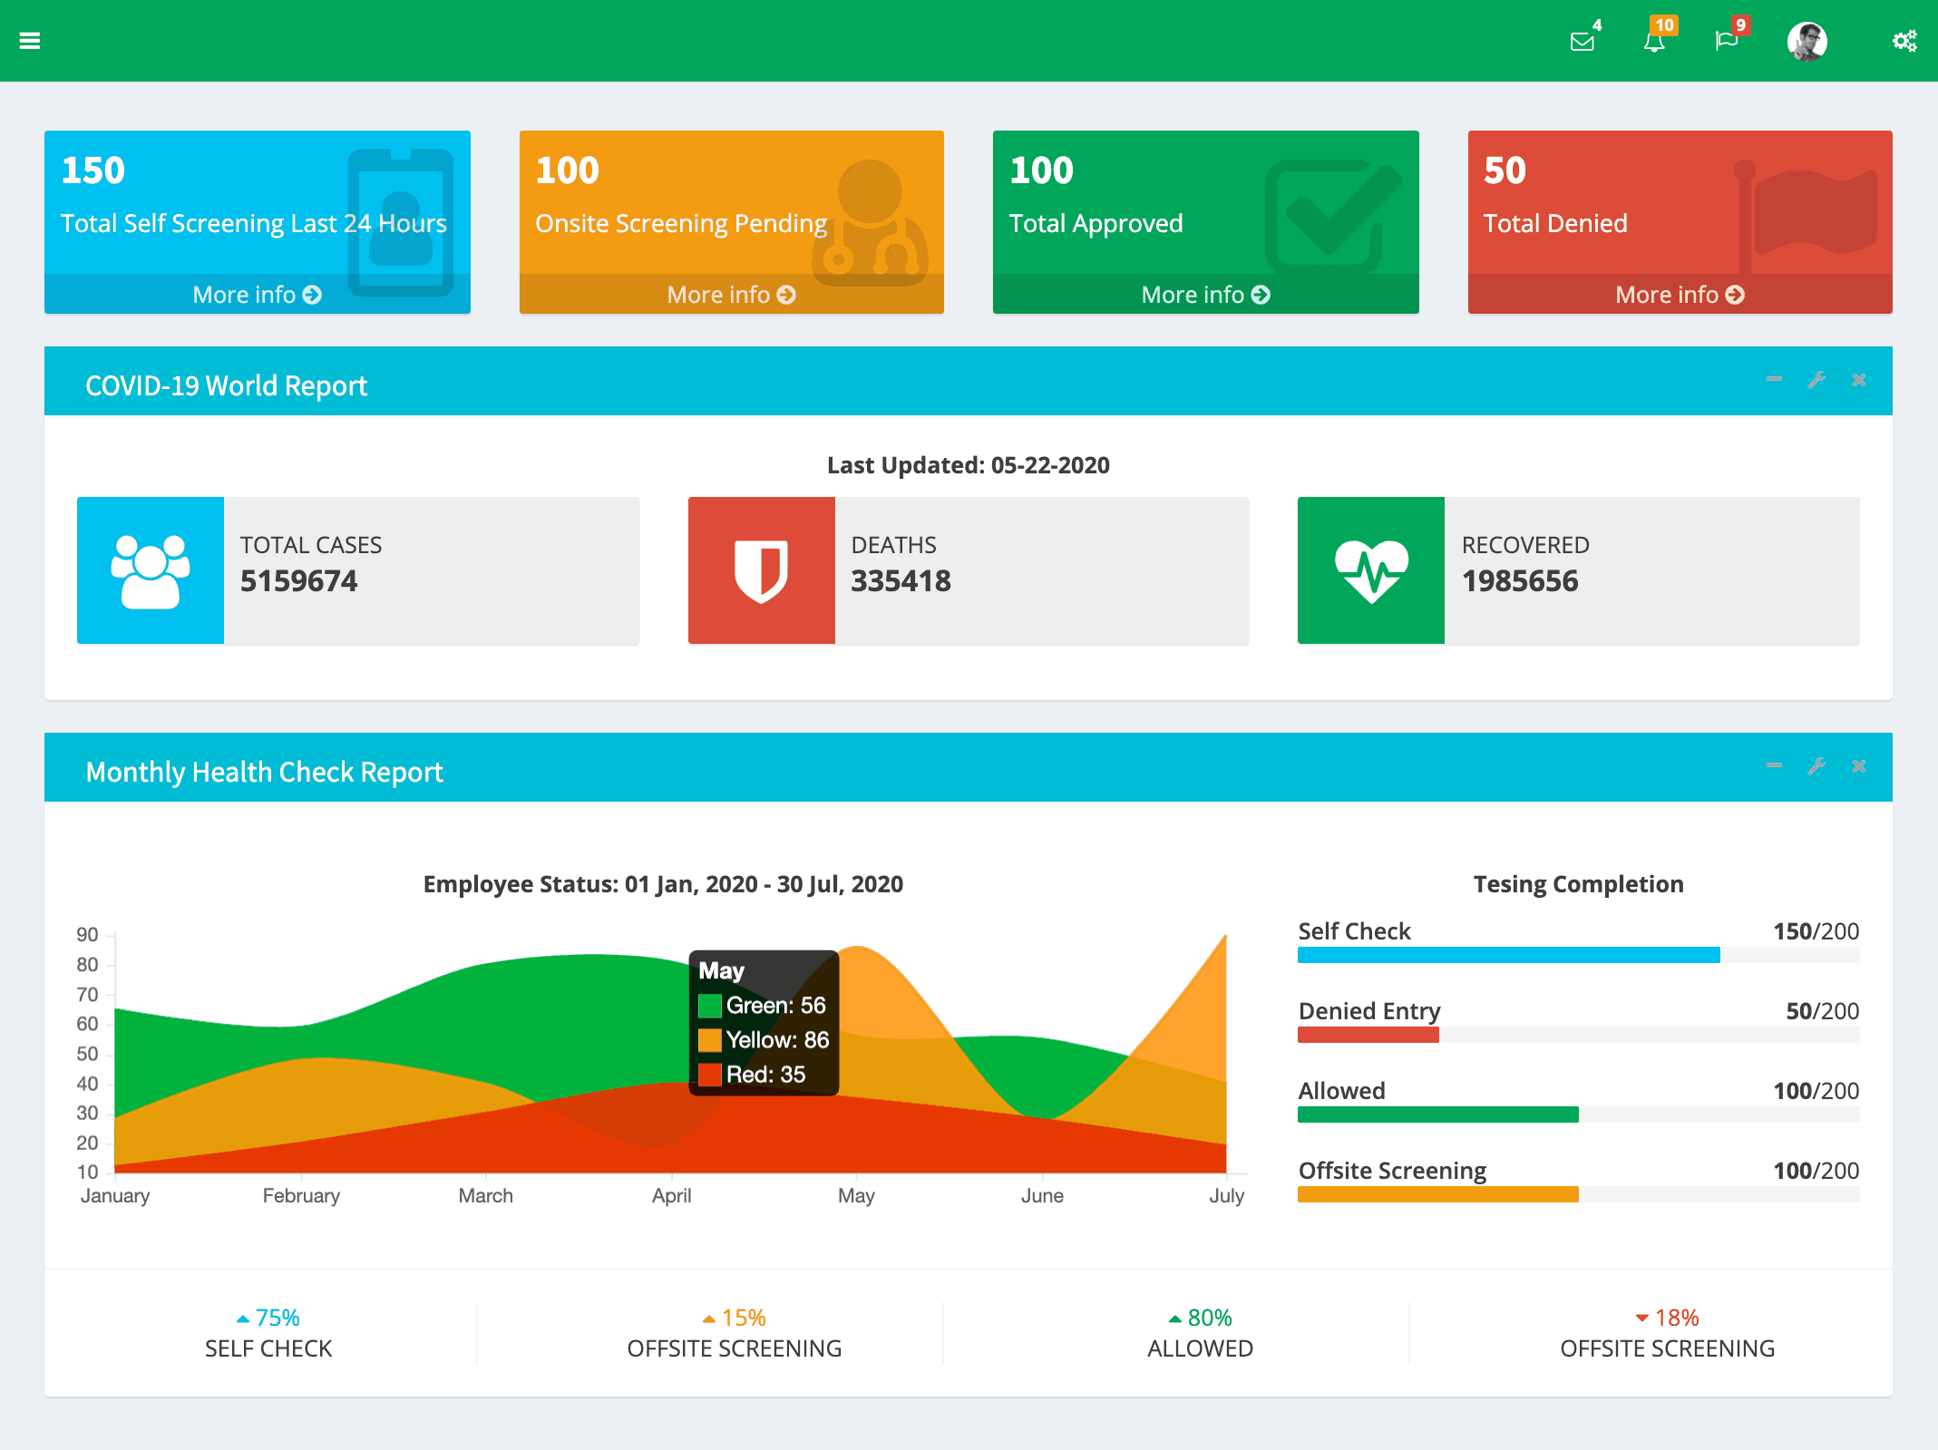Click the checkmark icon on Total Approved card
This screenshot has width=1938, height=1450.
point(1333,216)
